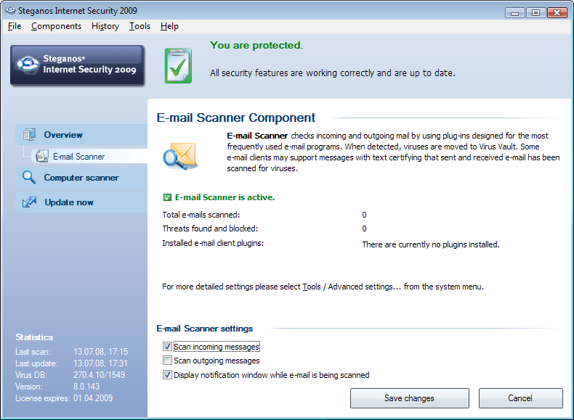Click 'You are protected.' status text
The image size is (574, 420).
coord(256,45)
